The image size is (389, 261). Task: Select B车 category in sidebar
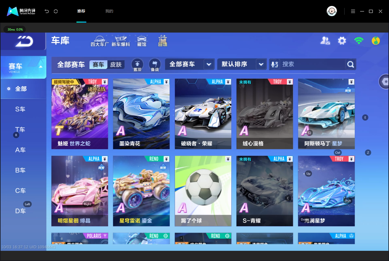[x=20, y=170]
